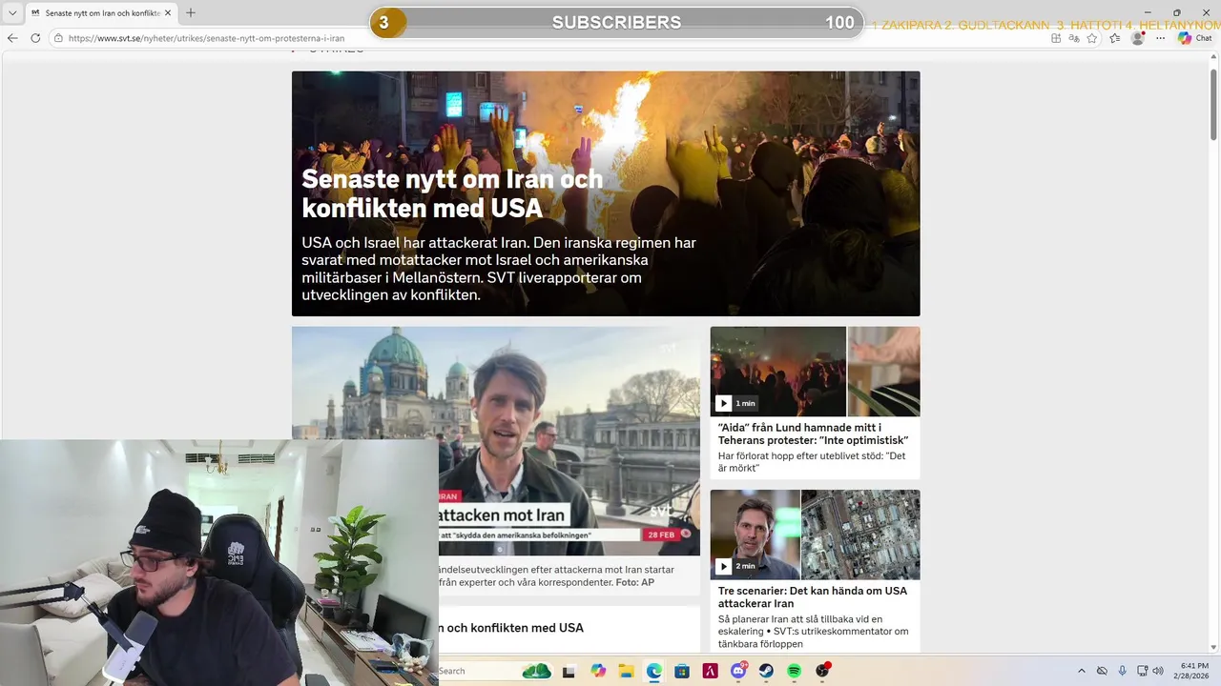
Task: Play the 1 min 'Aida' från Lund video
Action: coord(724,403)
